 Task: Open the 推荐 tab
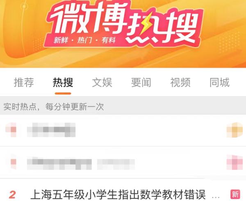[x=24, y=83]
